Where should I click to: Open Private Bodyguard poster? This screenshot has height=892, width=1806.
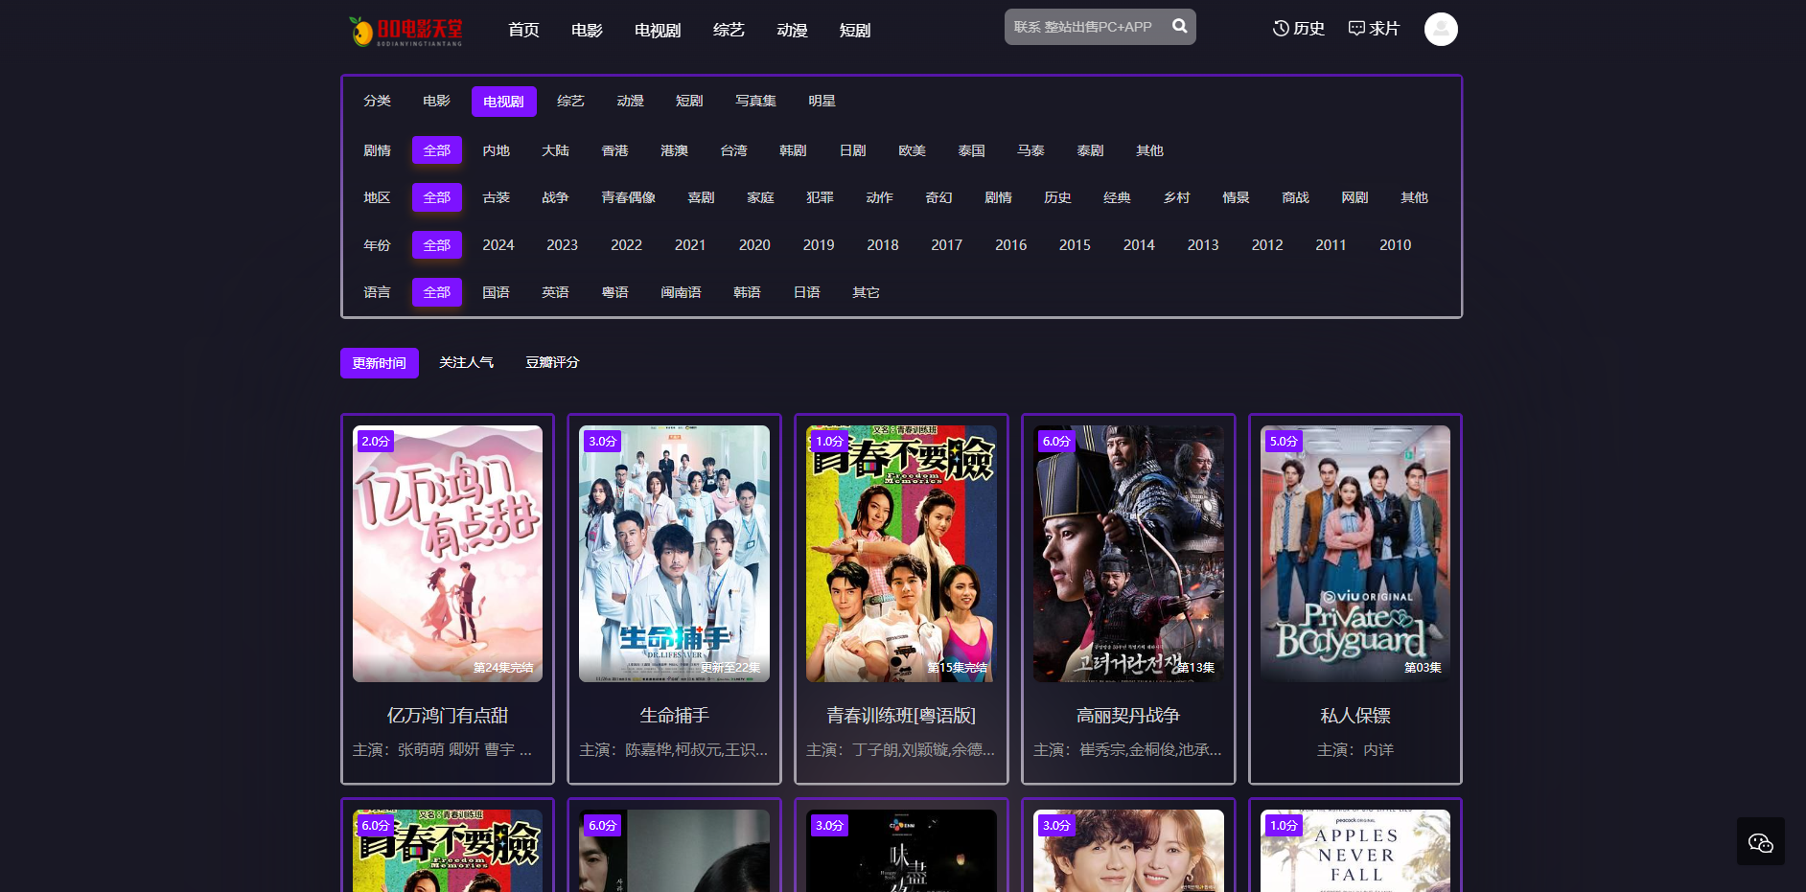coord(1355,554)
